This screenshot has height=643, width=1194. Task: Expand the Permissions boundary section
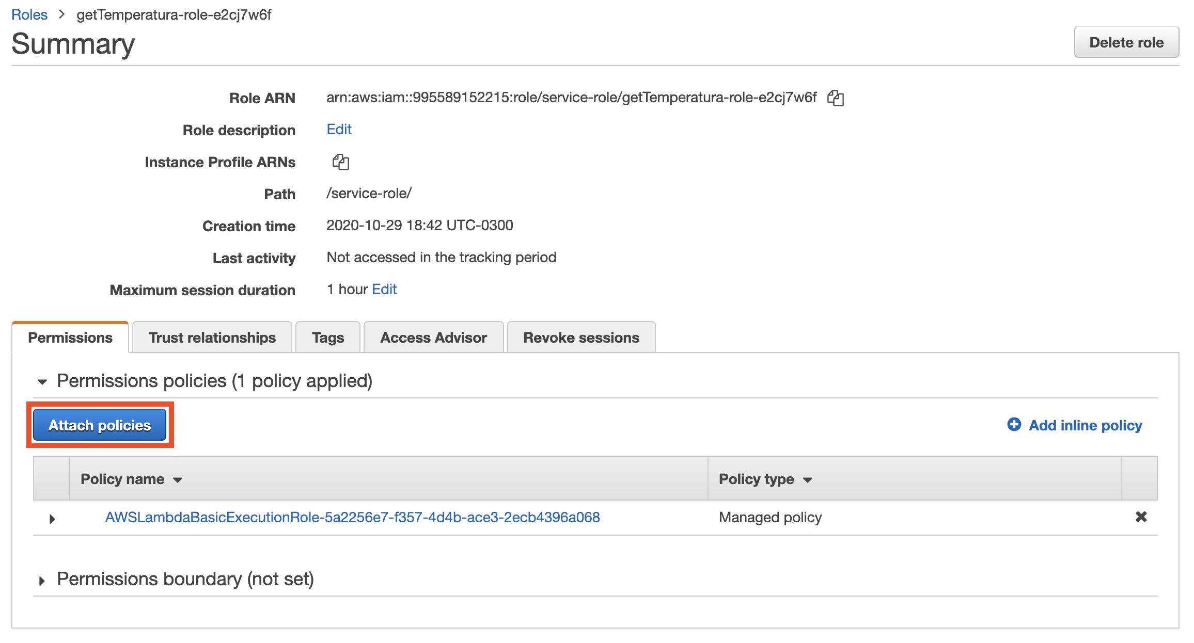42,581
